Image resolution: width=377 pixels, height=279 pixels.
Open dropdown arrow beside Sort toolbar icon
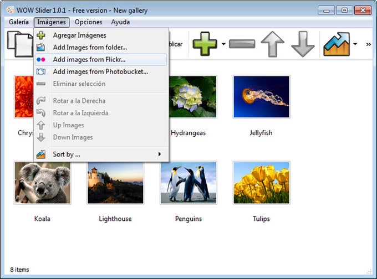tap(355, 44)
